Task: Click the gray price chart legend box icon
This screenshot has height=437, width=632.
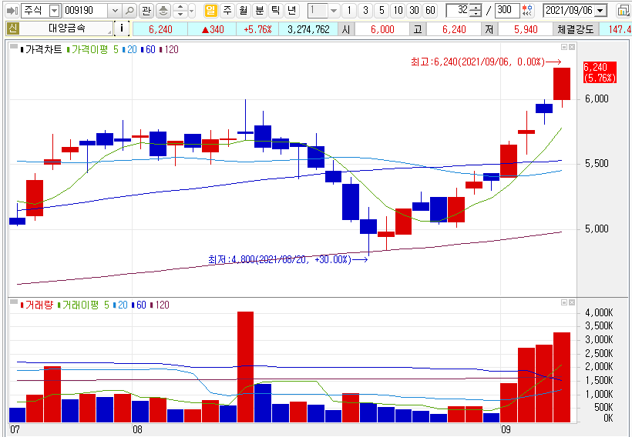Action: point(14,48)
